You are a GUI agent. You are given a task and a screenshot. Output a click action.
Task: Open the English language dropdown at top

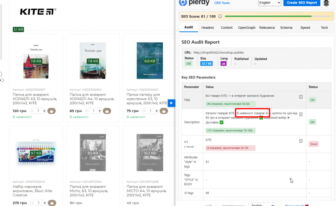click(269, 3)
